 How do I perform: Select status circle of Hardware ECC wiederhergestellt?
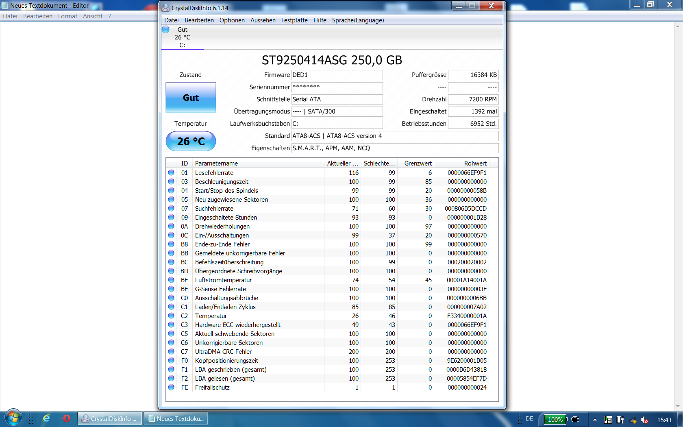[171, 325]
